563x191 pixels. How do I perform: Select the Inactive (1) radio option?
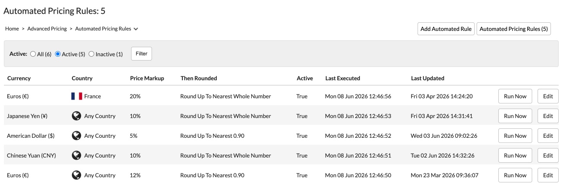pyautogui.click(x=91, y=54)
